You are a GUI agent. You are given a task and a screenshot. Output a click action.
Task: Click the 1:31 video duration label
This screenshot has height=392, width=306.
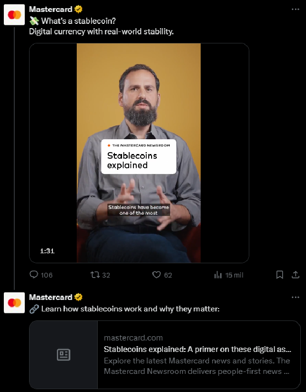pos(47,251)
